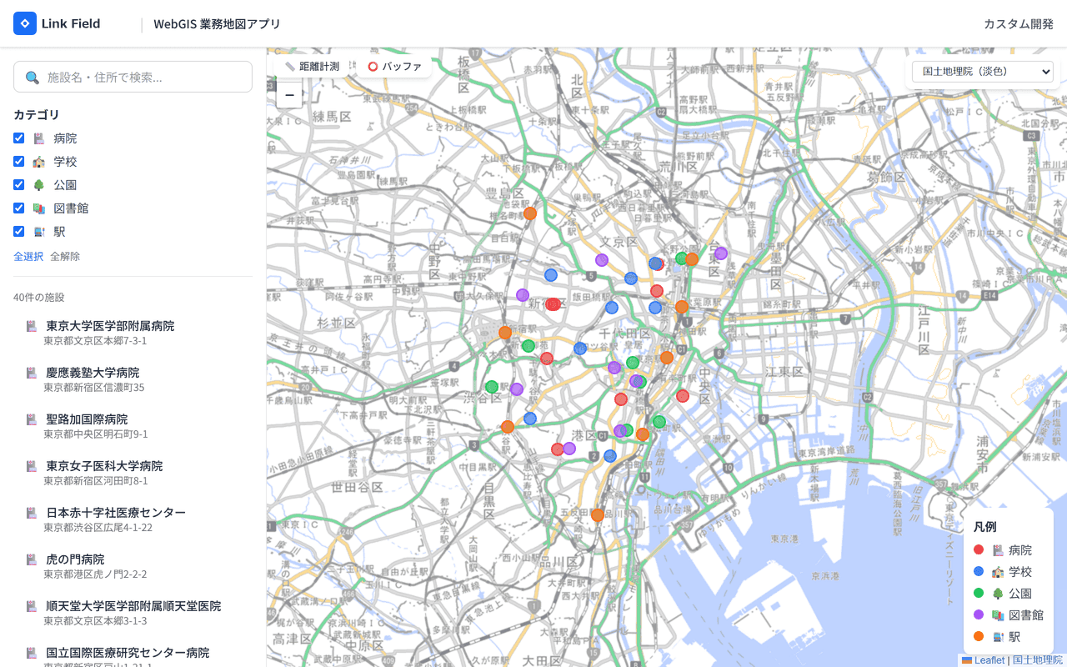Image resolution: width=1067 pixels, height=667 pixels.
Task: Click red 病院 swatch in legend
Action: [979, 550]
